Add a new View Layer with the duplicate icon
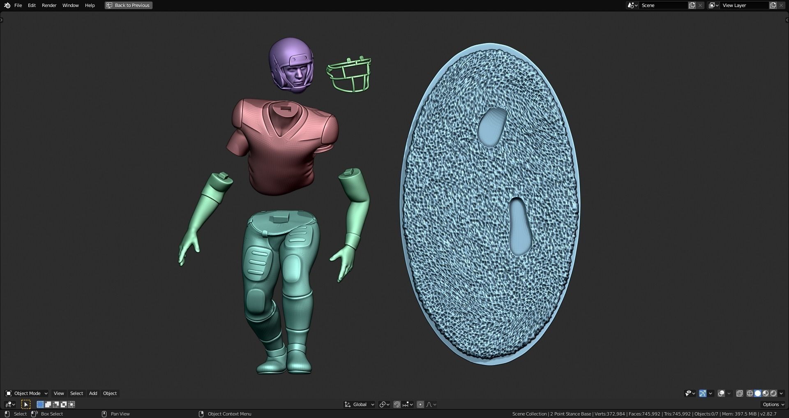Image resolution: width=789 pixels, height=418 pixels. pos(773,5)
